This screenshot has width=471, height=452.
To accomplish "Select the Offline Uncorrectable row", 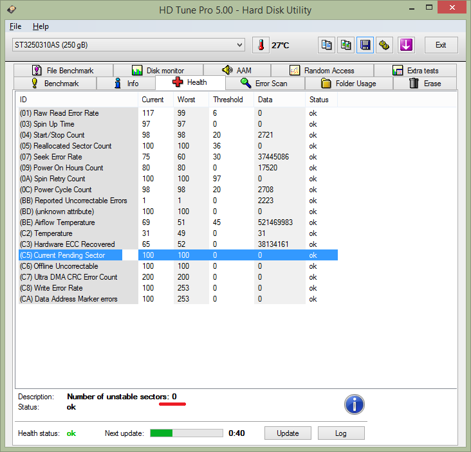I will (x=178, y=266).
